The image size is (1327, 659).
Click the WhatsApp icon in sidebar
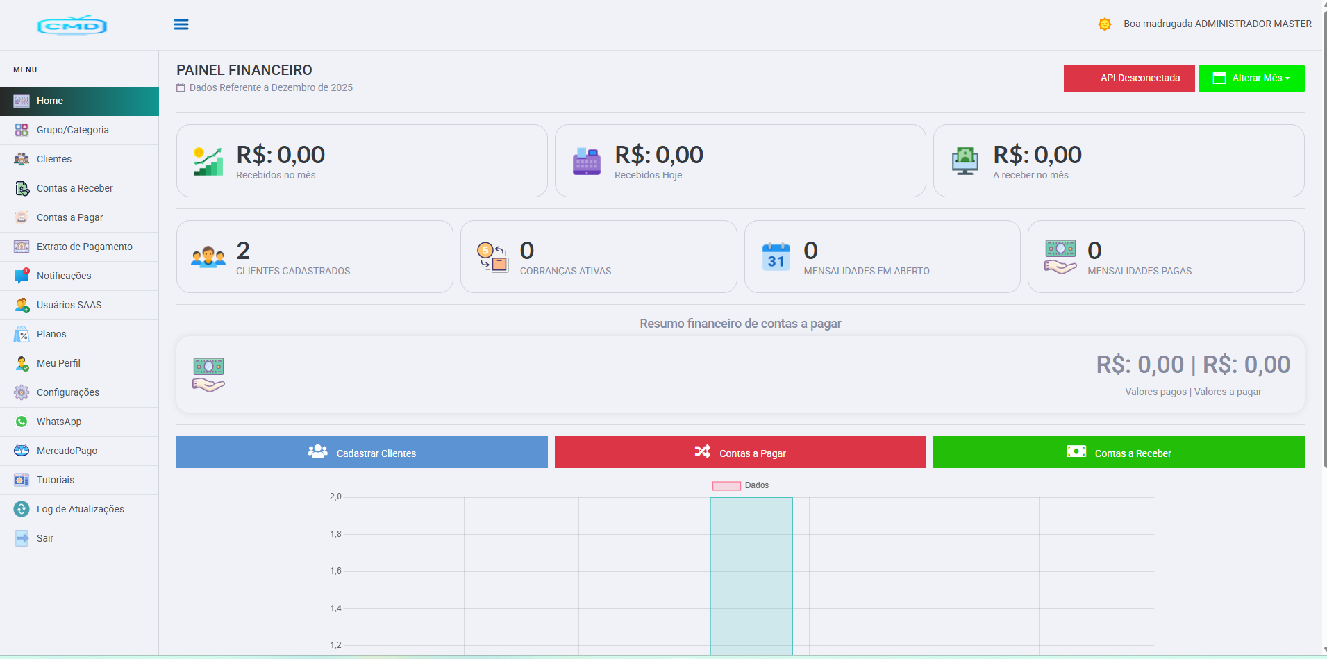point(22,422)
